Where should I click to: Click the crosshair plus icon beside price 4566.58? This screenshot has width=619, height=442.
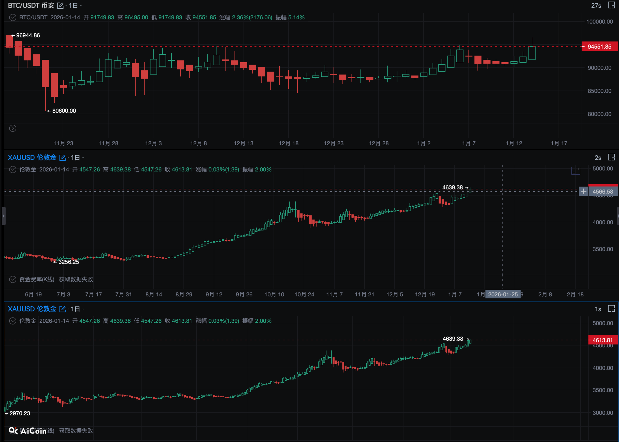tap(583, 191)
